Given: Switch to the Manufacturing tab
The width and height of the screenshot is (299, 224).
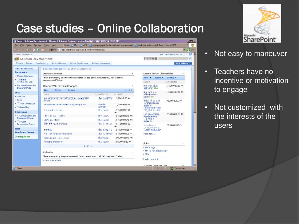Looking at the screenshot, I should (x=42, y=63).
